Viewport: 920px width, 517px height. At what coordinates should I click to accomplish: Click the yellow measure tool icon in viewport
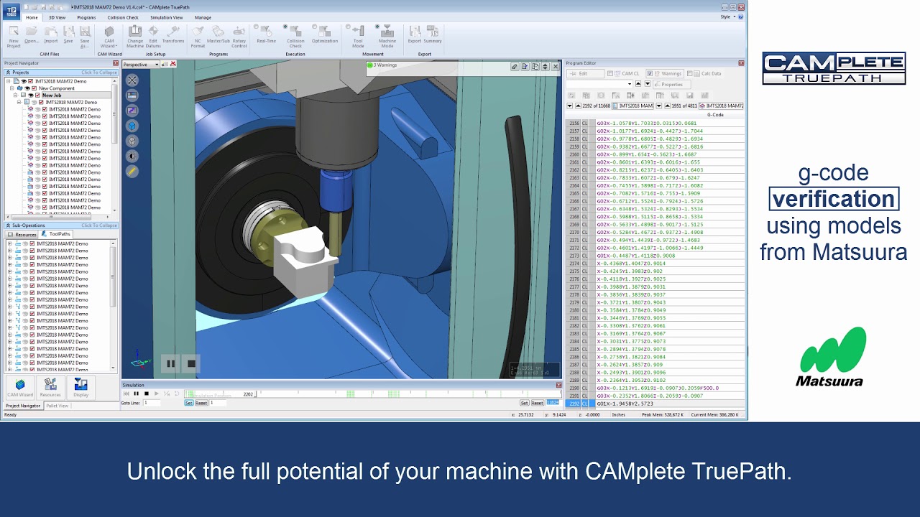[x=132, y=171]
